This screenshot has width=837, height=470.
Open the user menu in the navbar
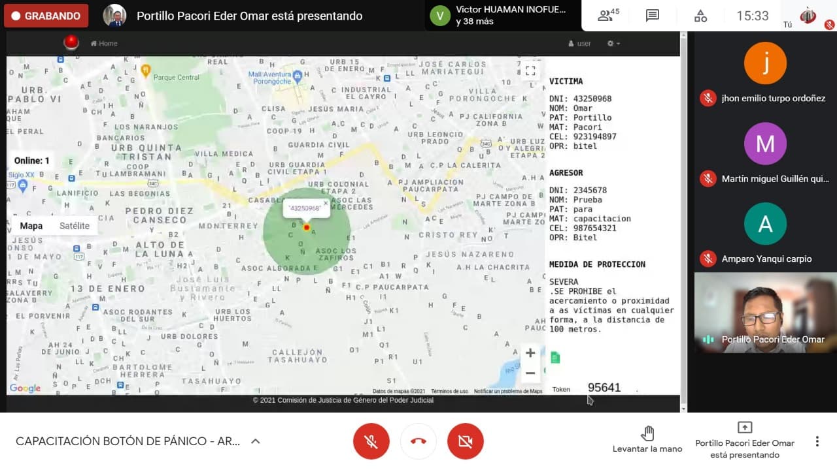(x=580, y=44)
